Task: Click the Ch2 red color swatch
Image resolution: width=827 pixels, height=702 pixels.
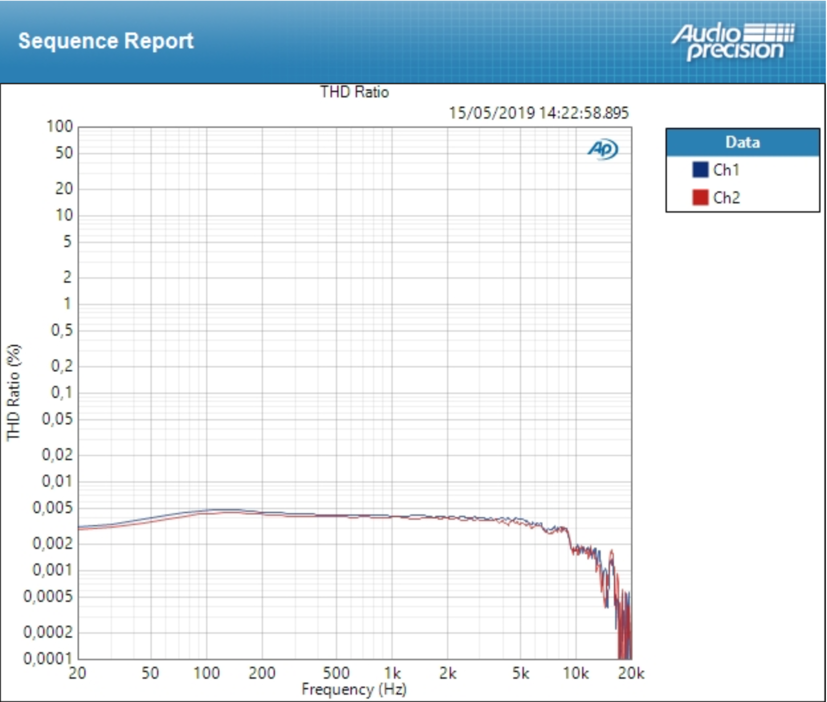Action: (x=700, y=197)
